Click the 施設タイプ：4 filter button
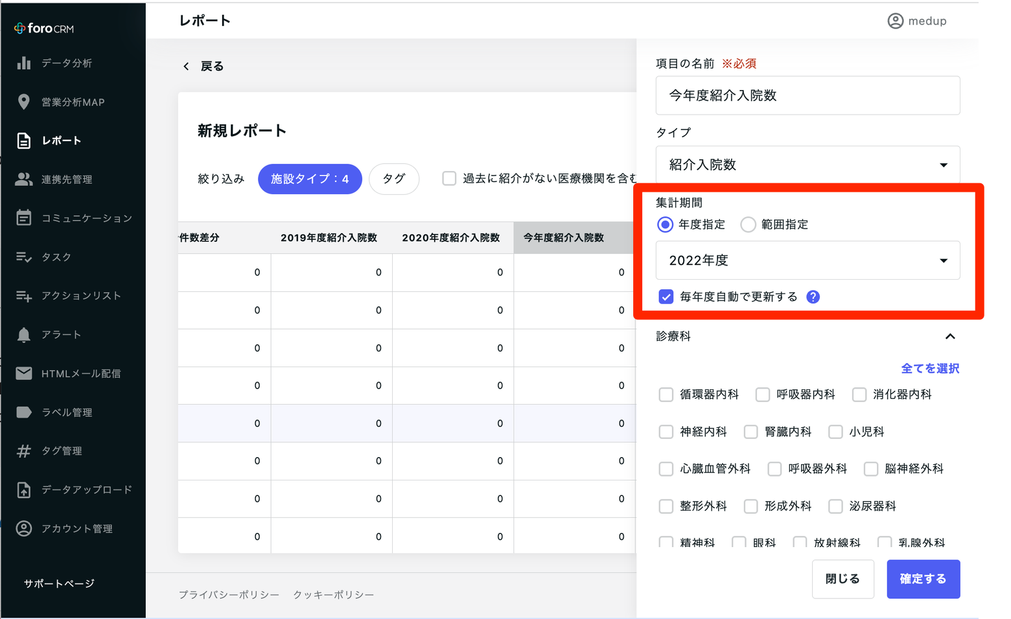Viewport: 1011px width, 619px height. [310, 179]
